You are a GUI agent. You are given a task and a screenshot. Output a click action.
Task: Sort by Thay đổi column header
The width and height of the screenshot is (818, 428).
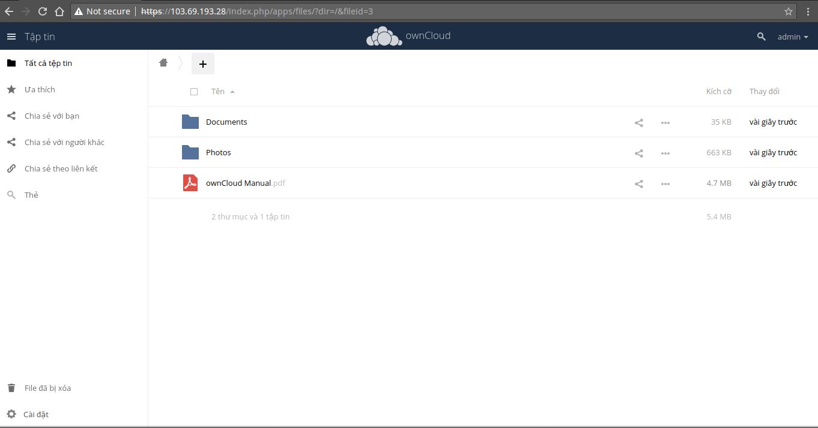coord(765,92)
